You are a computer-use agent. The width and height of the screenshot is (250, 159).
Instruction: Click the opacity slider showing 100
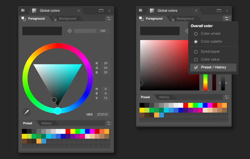coord(92,31)
